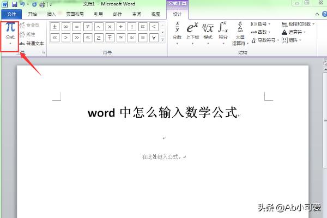Insert the identical-to ≡ symbol
Screen dimensions: 327x218
[143, 38]
